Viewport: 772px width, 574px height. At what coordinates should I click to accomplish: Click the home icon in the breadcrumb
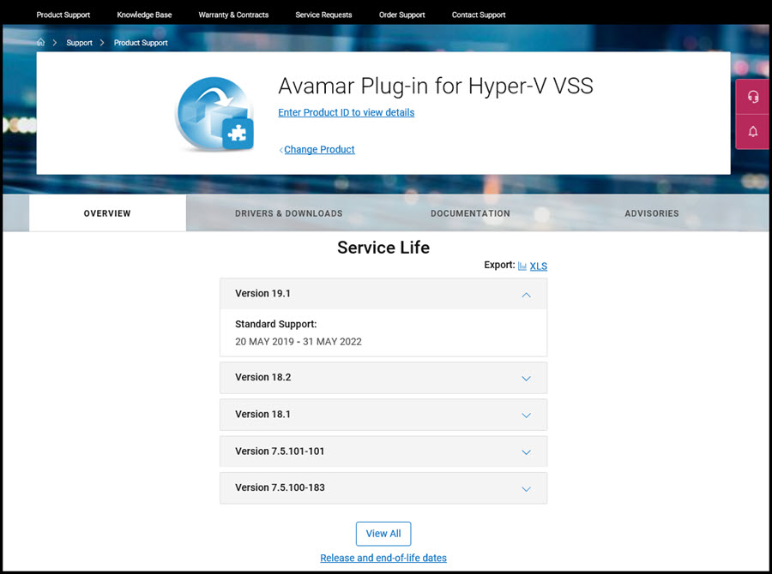coord(41,42)
